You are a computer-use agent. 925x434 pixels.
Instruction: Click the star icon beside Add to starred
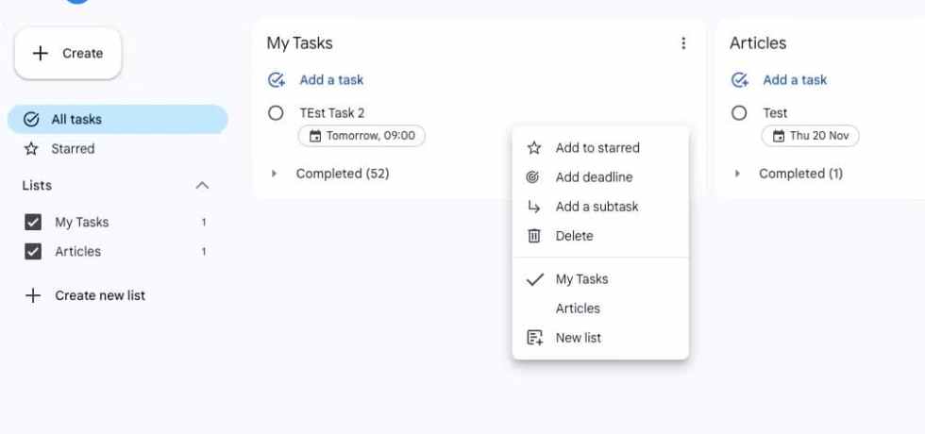pyautogui.click(x=534, y=148)
